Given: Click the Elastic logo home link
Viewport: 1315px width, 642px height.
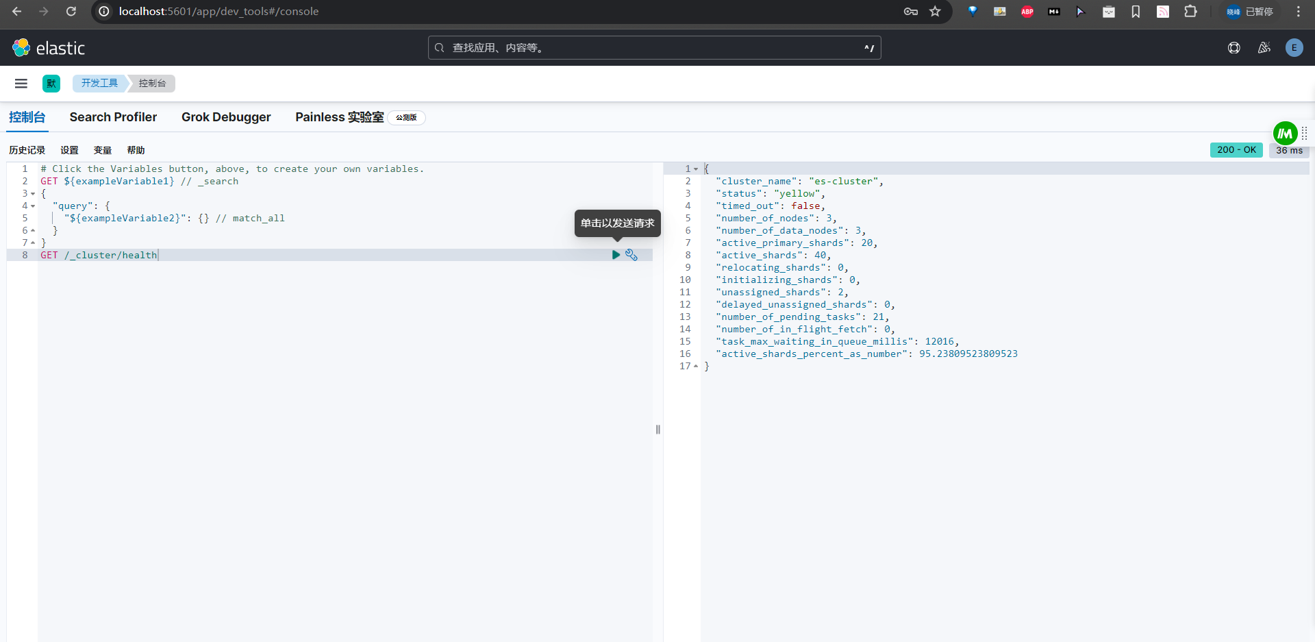Looking at the screenshot, I should click(x=49, y=48).
